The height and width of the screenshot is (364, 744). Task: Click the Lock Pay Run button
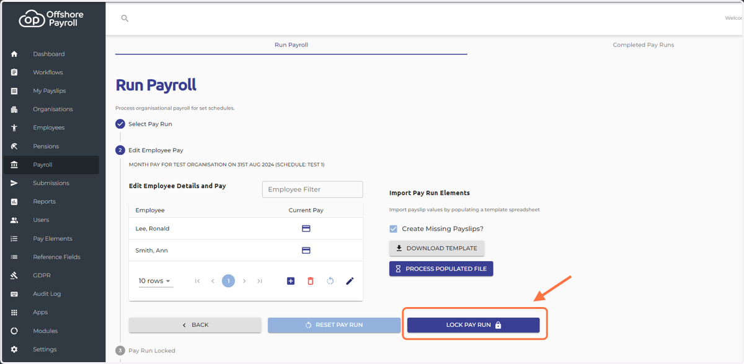[473, 325]
